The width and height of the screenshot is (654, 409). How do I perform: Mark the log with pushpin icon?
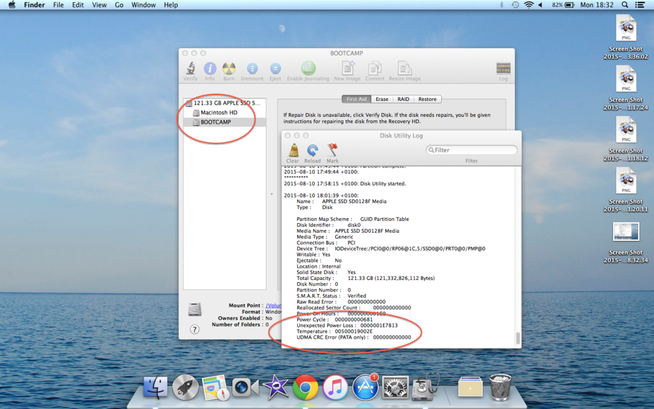[x=332, y=153]
